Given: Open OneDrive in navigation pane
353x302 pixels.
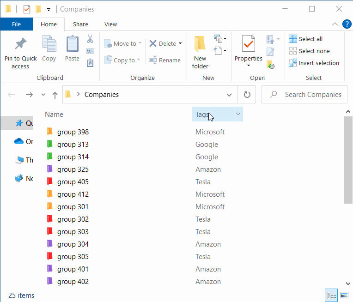Looking at the screenshot, I should pos(24,142).
